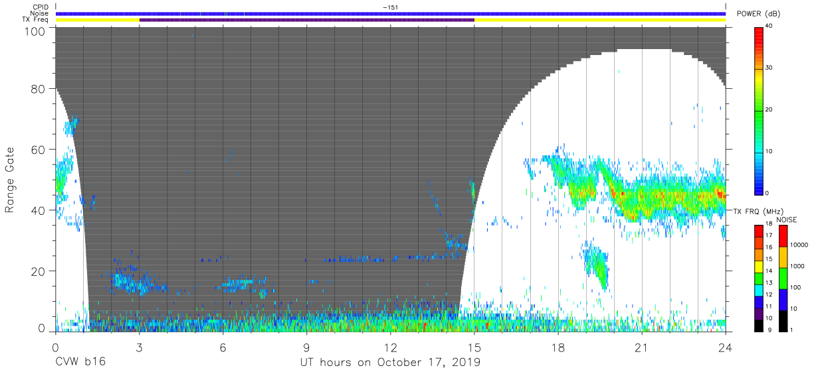The width and height of the screenshot is (816, 376).
Task: Click the x-axis hour label '24'
Action: click(x=726, y=347)
